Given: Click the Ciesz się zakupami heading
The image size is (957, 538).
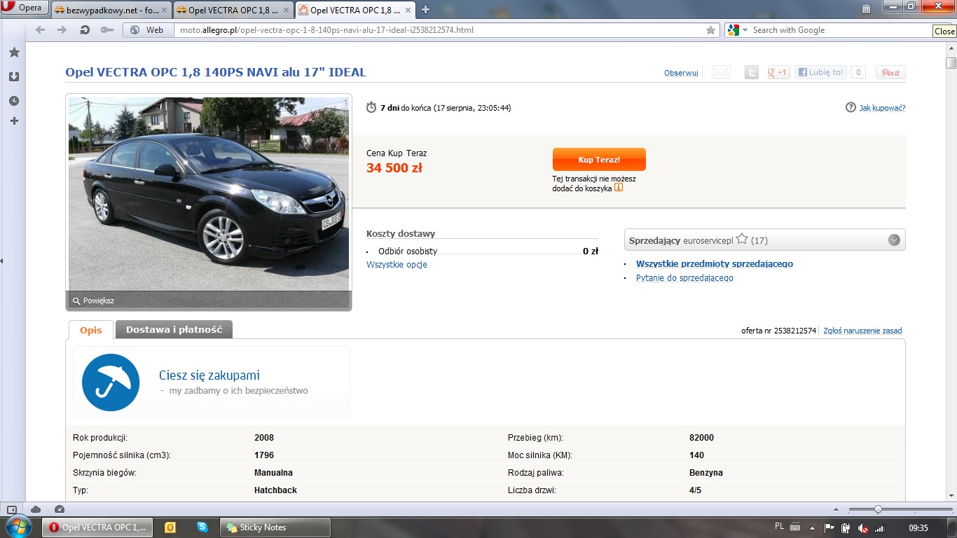Looking at the screenshot, I should (209, 375).
